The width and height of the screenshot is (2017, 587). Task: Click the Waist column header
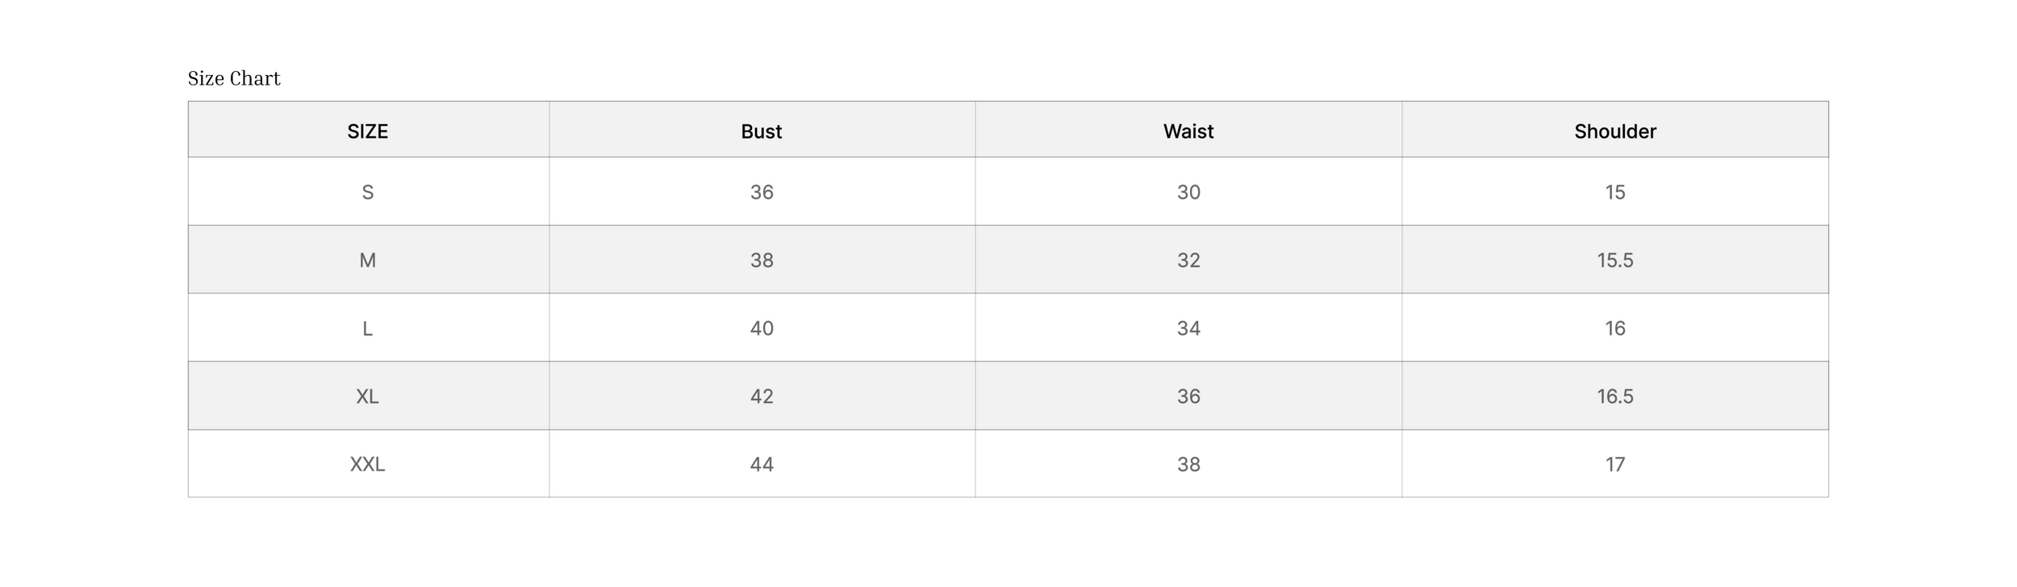click(x=1188, y=131)
